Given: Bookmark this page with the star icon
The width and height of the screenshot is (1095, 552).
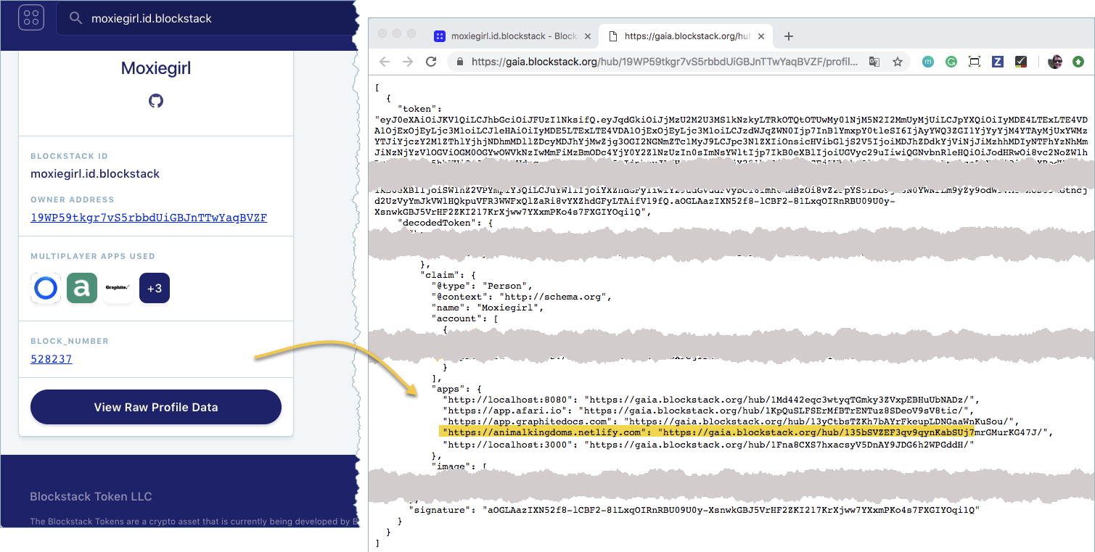Looking at the screenshot, I should pos(898,62).
